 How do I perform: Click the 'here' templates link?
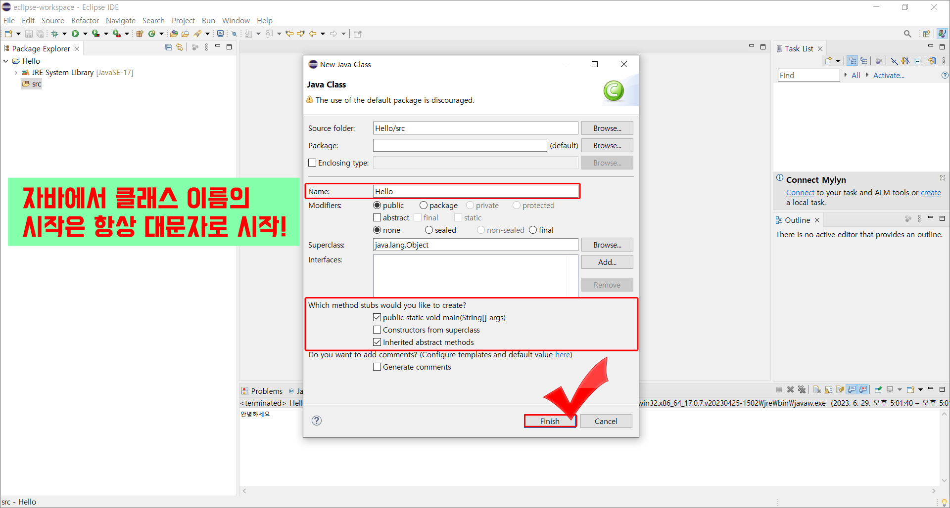(562, 354)
